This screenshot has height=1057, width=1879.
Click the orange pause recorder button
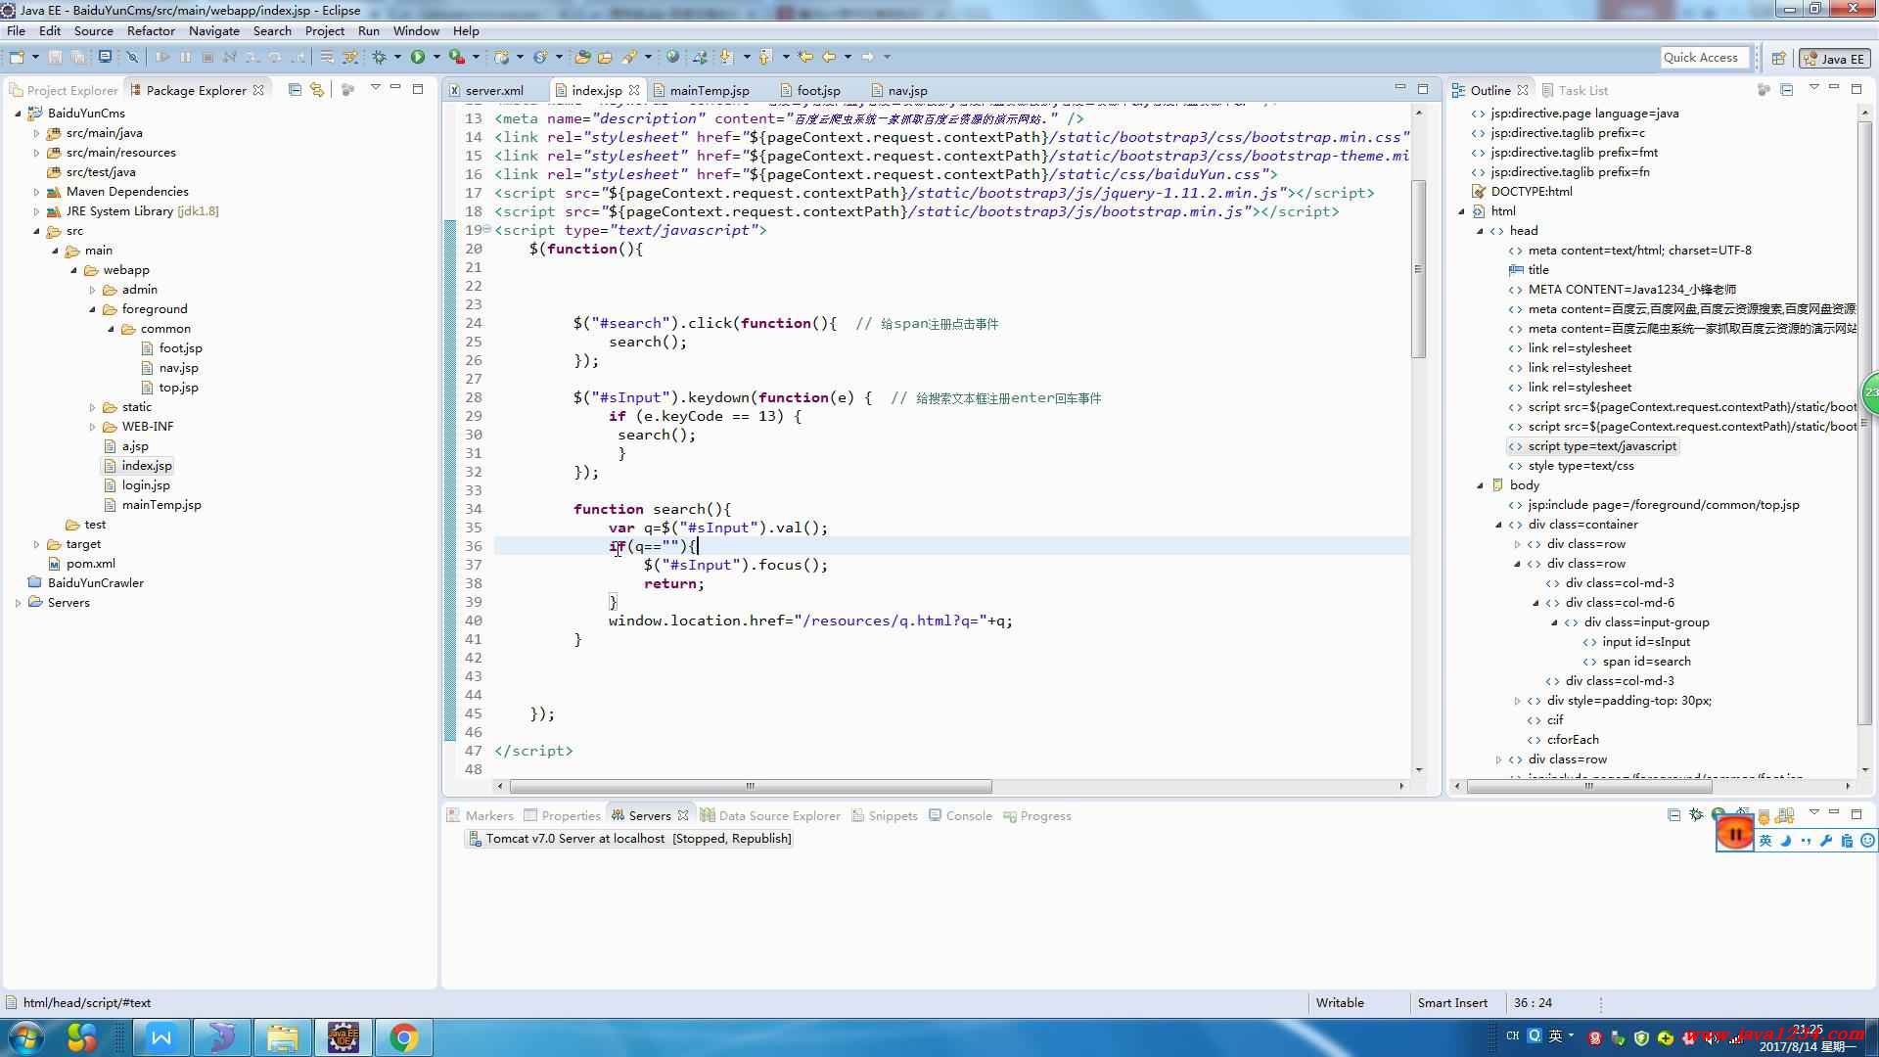click(x=1735, y=834)
